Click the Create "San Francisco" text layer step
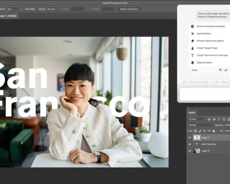 point(212,55)
